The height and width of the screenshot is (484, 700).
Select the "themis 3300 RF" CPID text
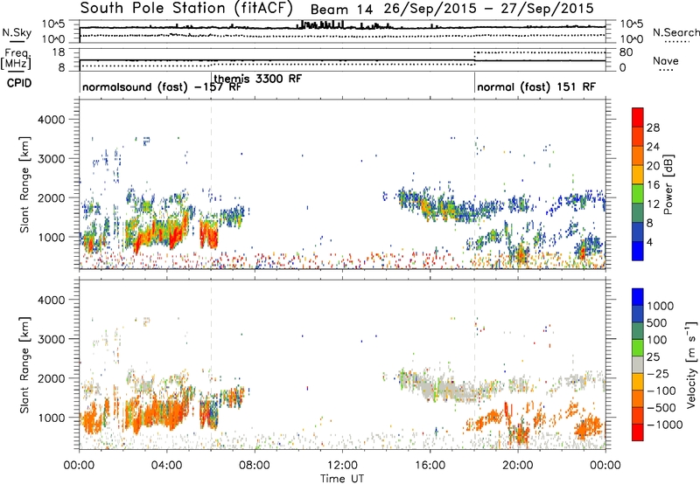(x=257, y=79)
